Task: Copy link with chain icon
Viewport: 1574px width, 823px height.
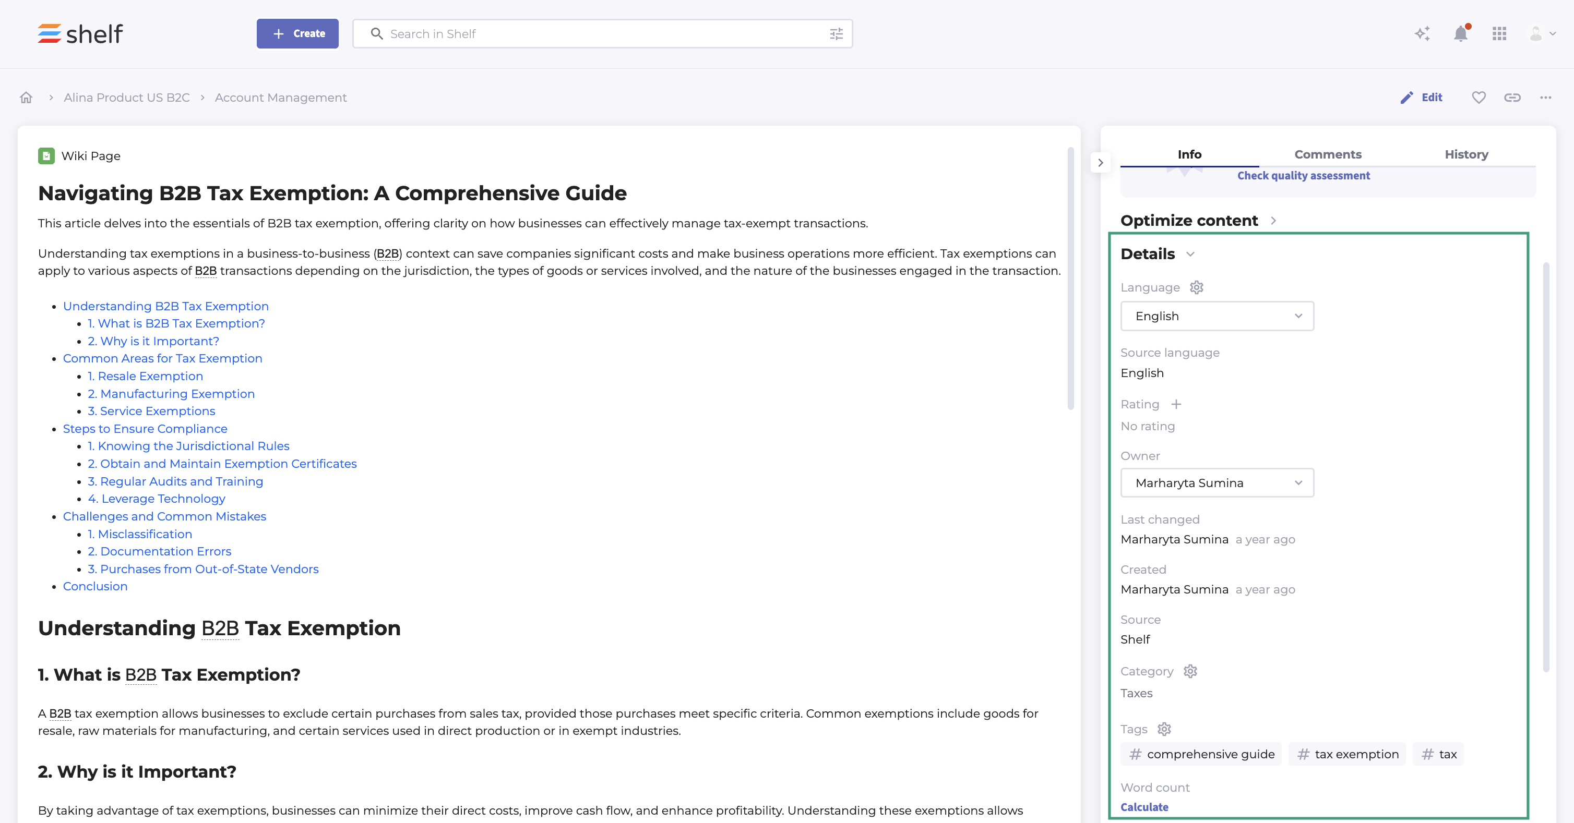Action: (1512, 98)
